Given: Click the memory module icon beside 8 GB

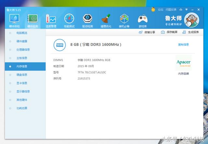Looking at the screenshot, I should click(60, 45).
